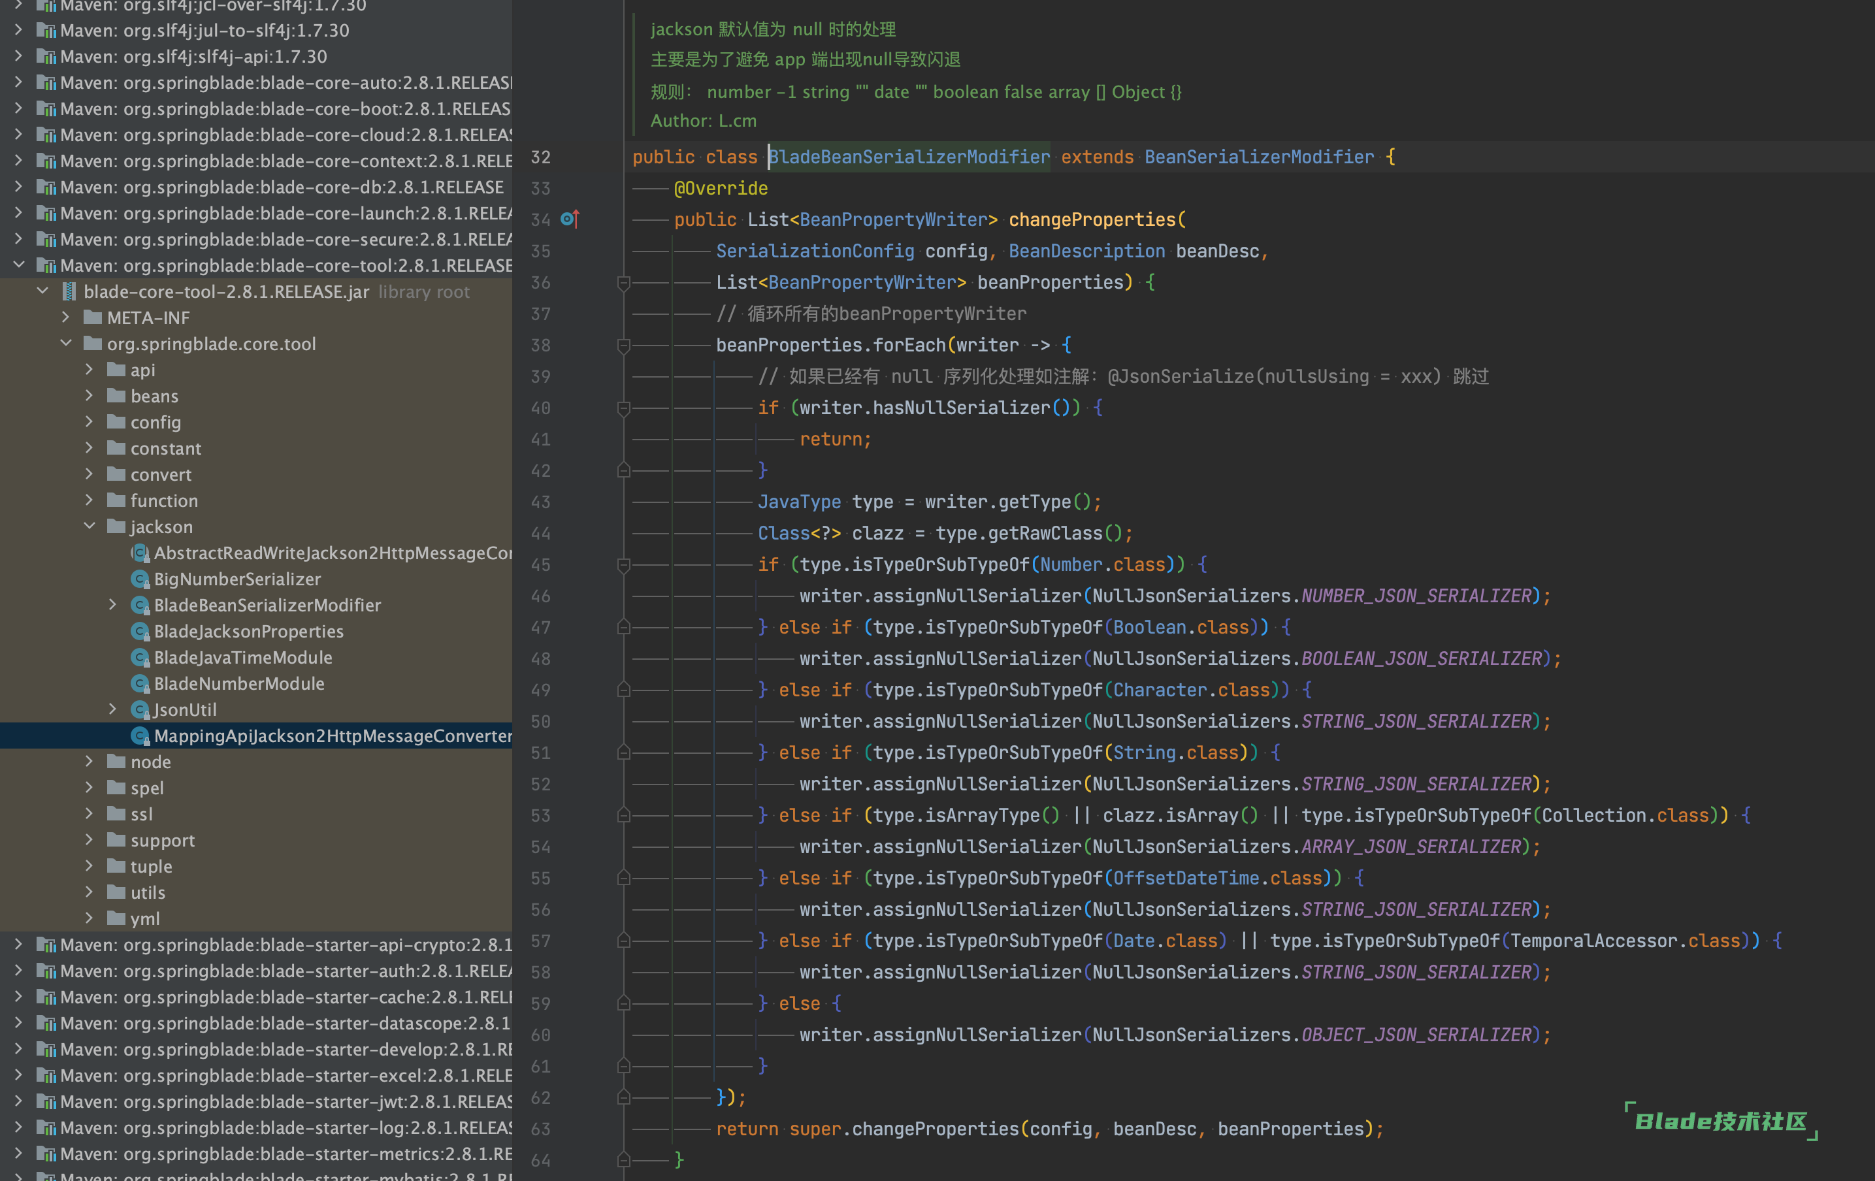
Task: Click the META-INF folder icon
Action: [93, 317]
